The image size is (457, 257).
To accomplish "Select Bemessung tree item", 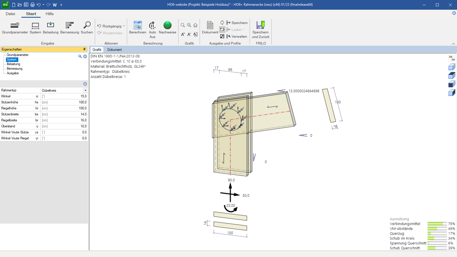I will click(15, 69).
